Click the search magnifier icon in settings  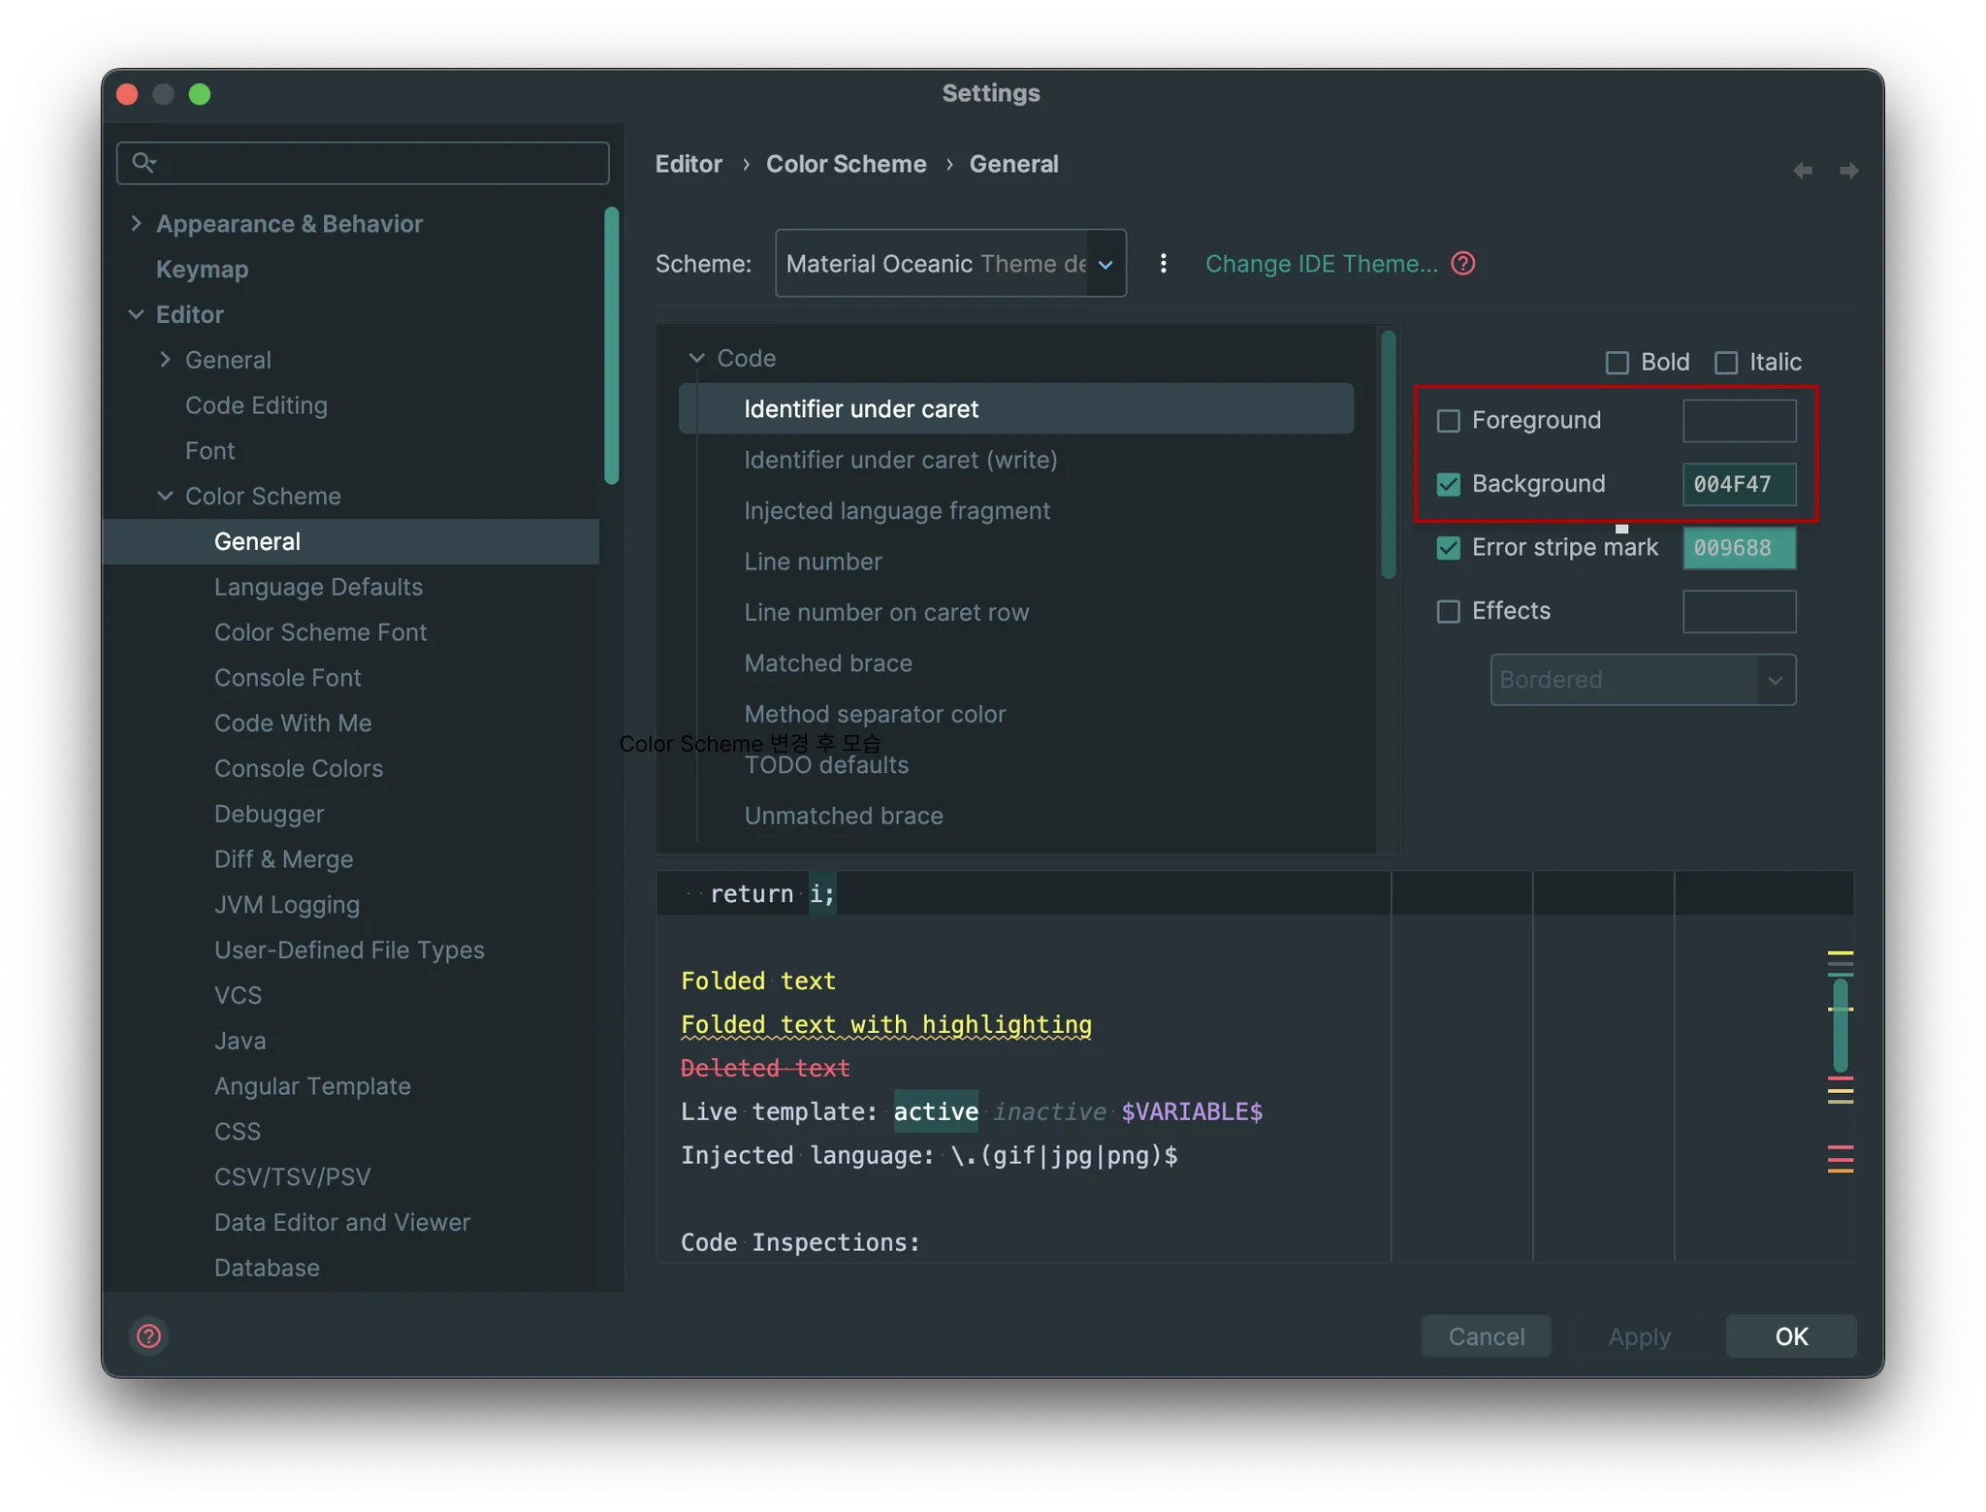click(x=144, y=162)
